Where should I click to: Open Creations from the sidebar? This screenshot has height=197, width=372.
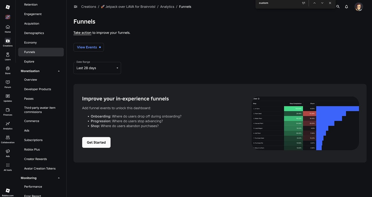(8, 43)
